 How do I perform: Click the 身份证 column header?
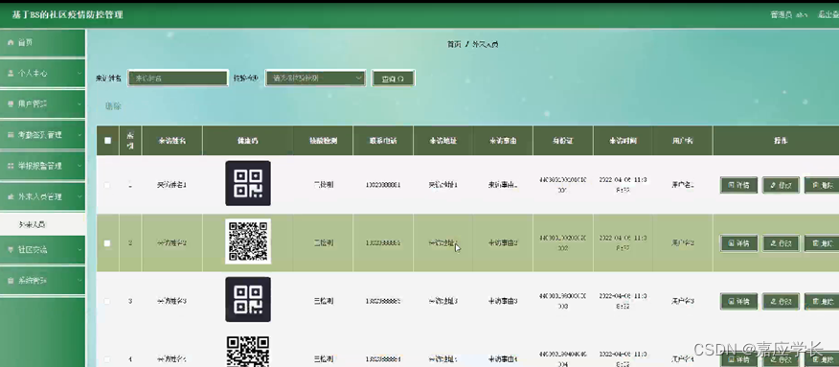pyautogui.click(x=563, y=141)
